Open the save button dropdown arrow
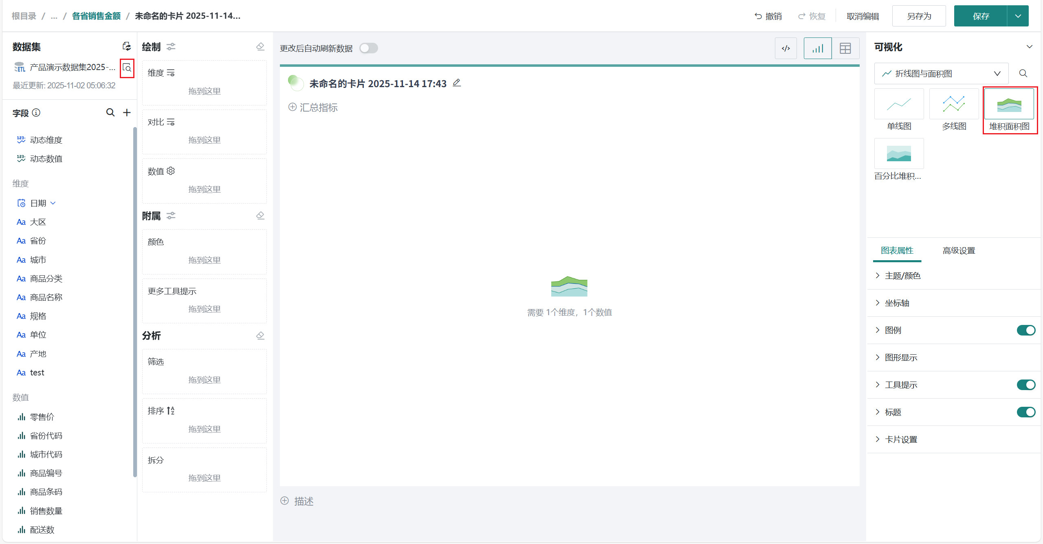Image resolution: width=1043 pixels, height=544 pixels. click(1018, 16)
